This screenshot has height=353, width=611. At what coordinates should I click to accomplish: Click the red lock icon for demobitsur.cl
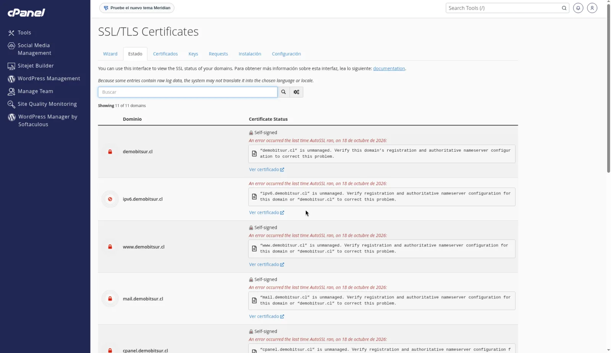[110, 152]
